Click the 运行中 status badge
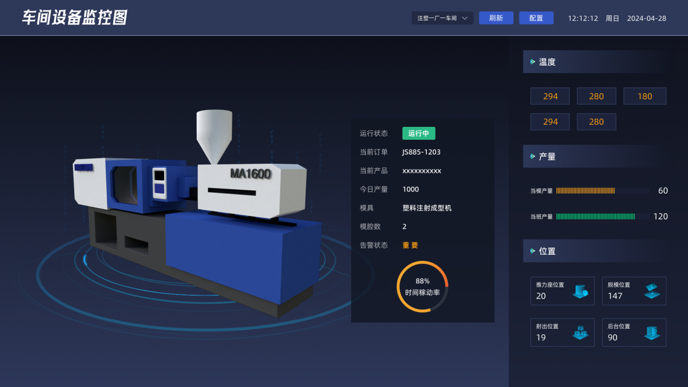Viewport: 688px width, 387px height. click(418, 133)
